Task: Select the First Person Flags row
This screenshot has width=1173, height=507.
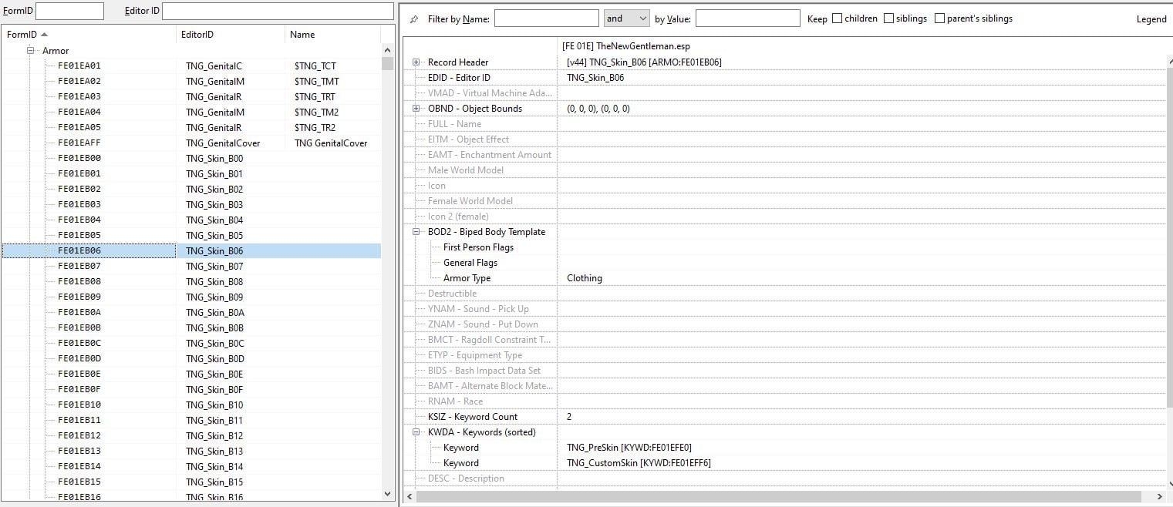Action: [784, 247]
